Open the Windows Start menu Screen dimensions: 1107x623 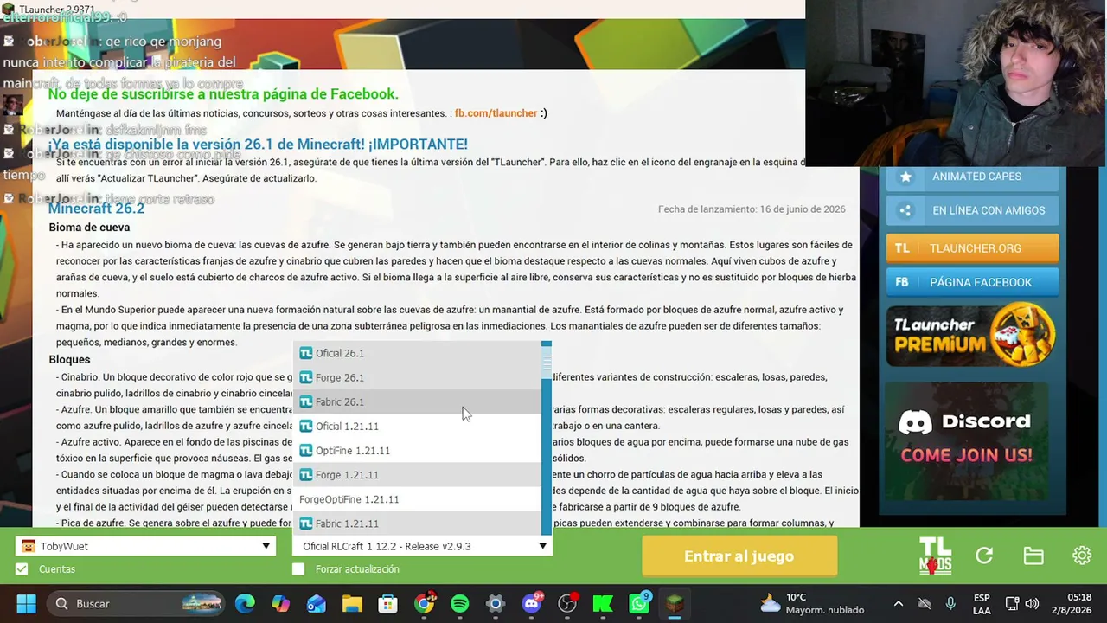(x=26, y=604)
